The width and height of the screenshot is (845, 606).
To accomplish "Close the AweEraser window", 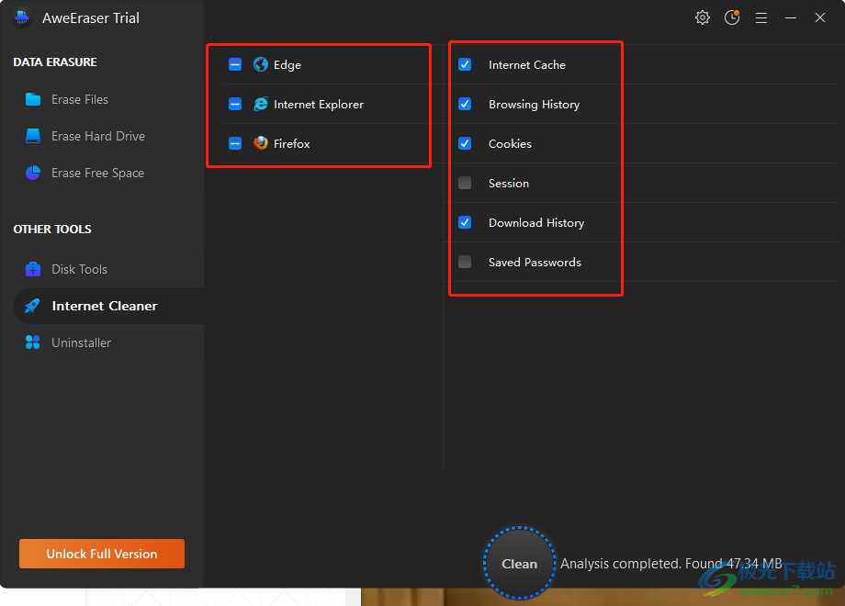I will [x=819, y=17].
